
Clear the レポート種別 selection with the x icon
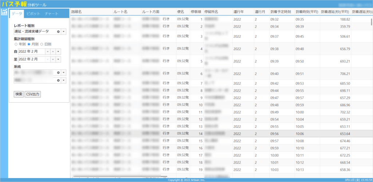(58, 32)
